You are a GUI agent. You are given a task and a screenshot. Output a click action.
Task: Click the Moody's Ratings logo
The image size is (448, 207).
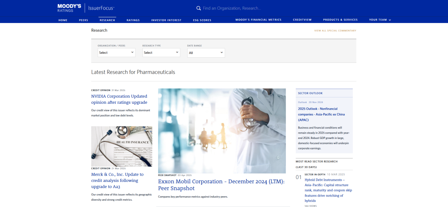tap(69, 8)
